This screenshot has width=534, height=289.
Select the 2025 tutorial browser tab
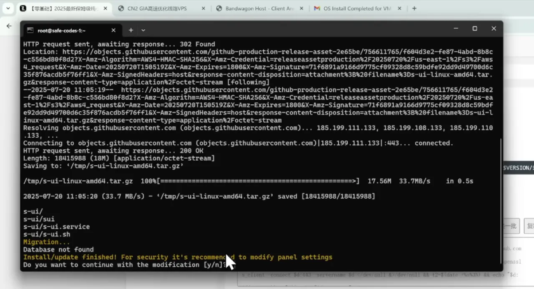pos(64,8)
